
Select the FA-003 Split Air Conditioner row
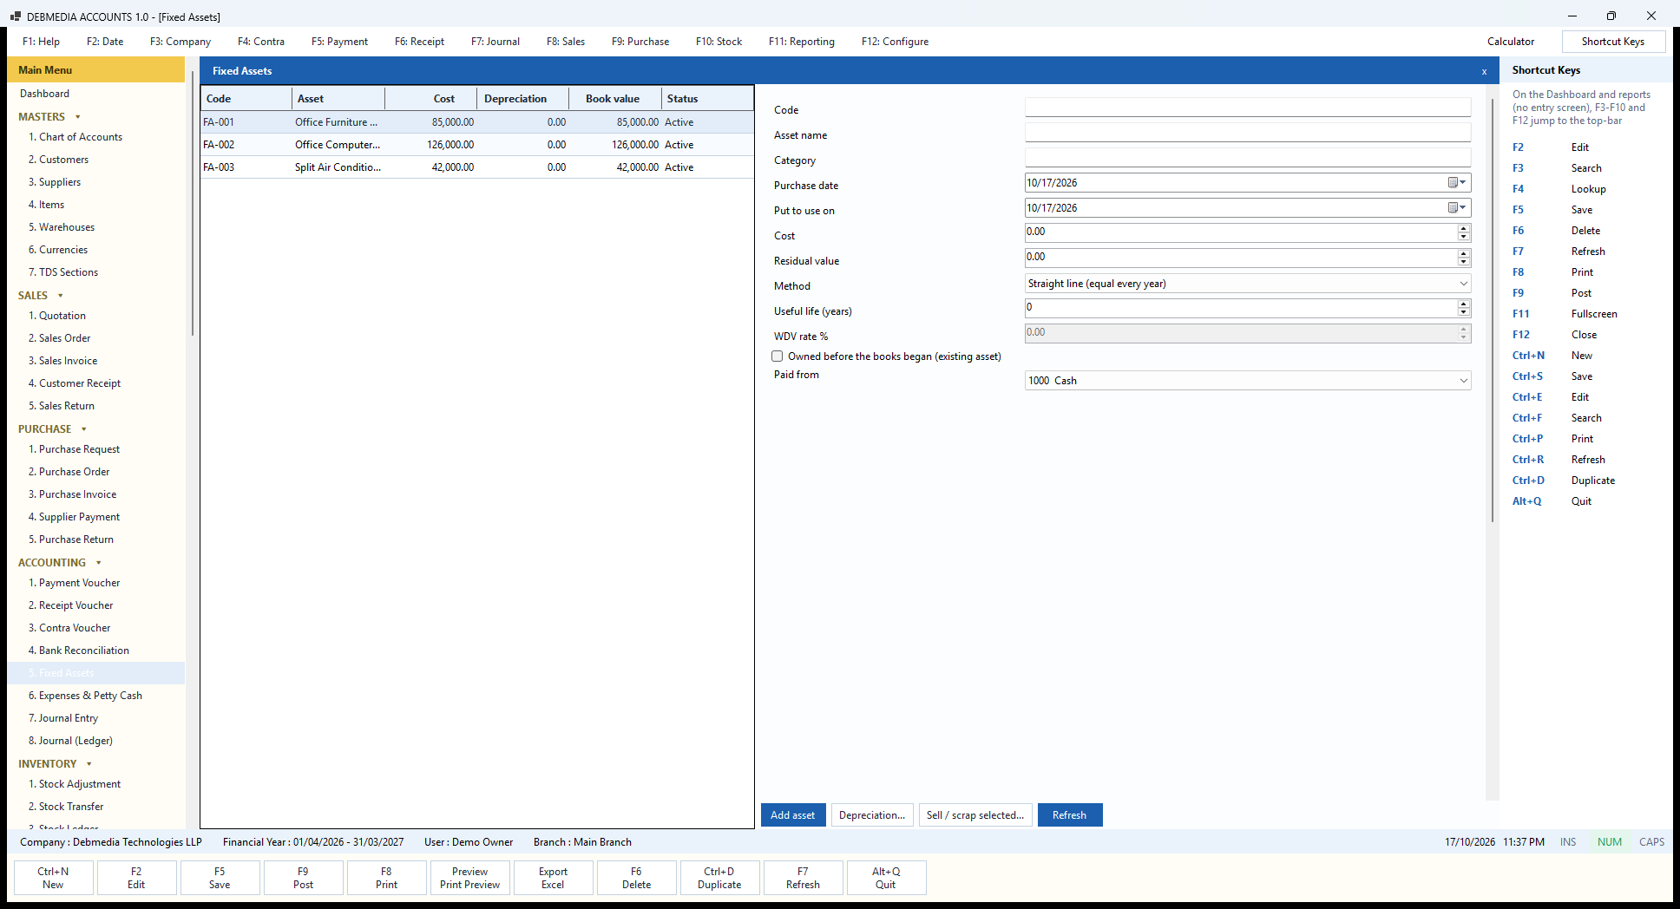coord(477,167)
